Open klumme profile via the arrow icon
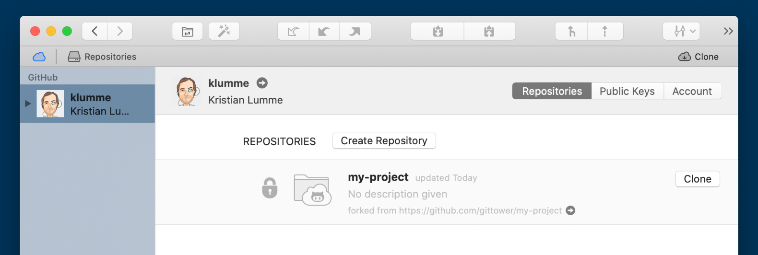This screenshot has width=758, height=255. (262, 83)
